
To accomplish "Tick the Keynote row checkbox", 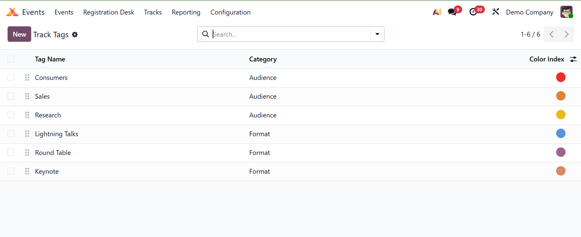I will 11,171.
